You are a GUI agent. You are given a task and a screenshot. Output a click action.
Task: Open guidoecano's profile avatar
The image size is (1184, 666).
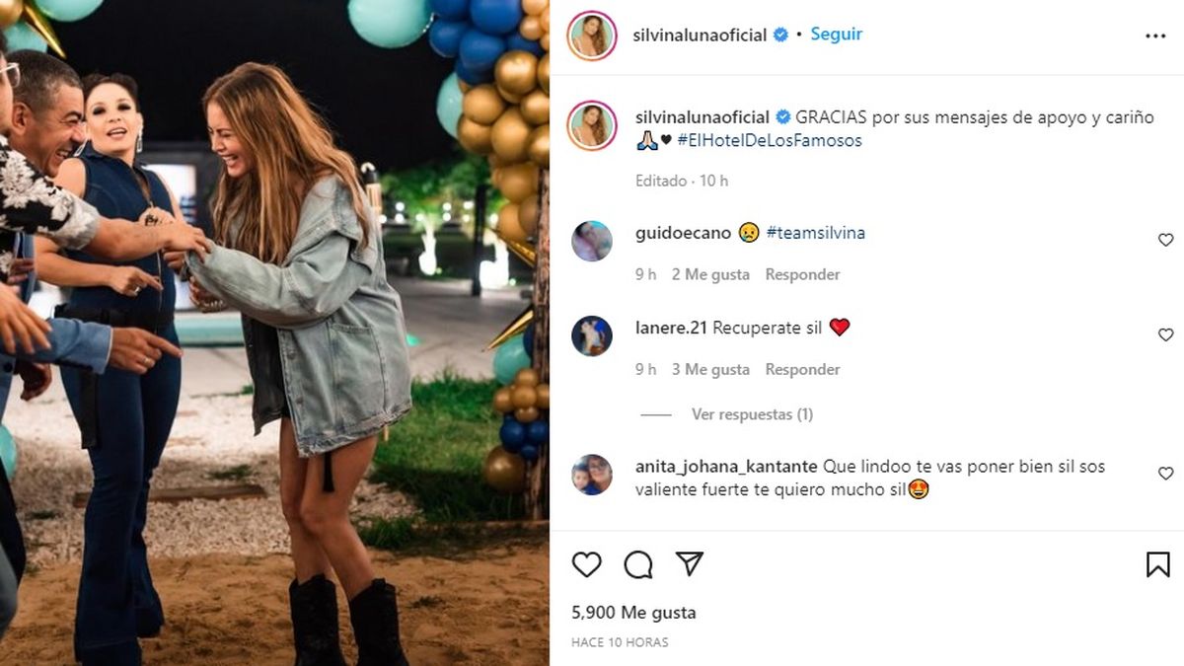pos(592,241)
